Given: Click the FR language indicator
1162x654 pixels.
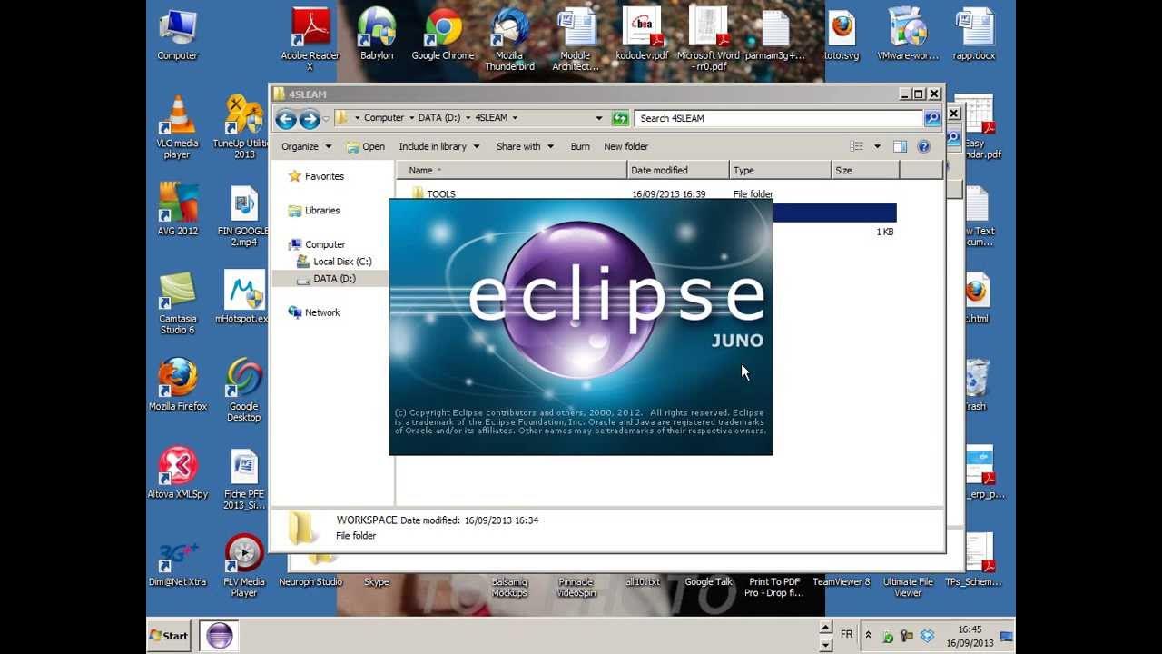Looking at the screenshot, I should [x=846, y=635].
